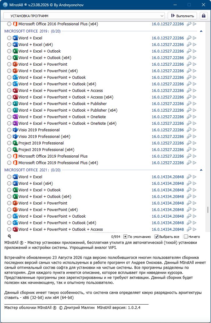This screenshot has height=323, width=211.
Task: Click the magnifier search icon above description
Action: point(9,236)
